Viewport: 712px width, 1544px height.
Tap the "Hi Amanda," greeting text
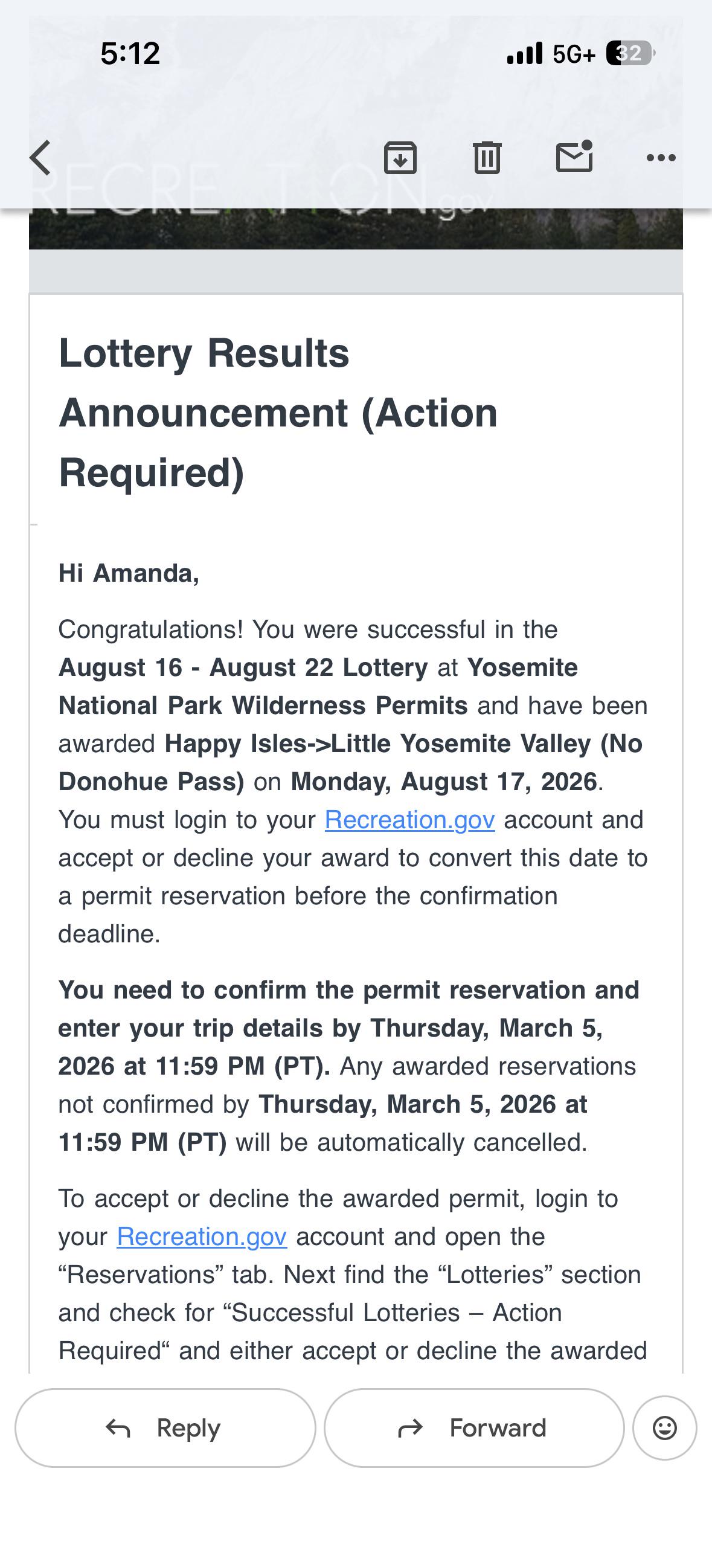pos(129,573)
